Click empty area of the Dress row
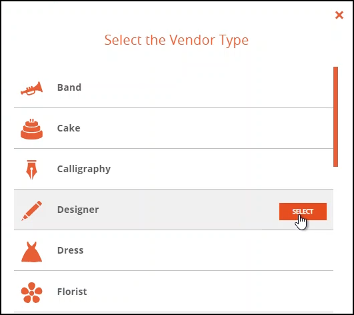This screenshot has width=354, height=315. point(203,250)
